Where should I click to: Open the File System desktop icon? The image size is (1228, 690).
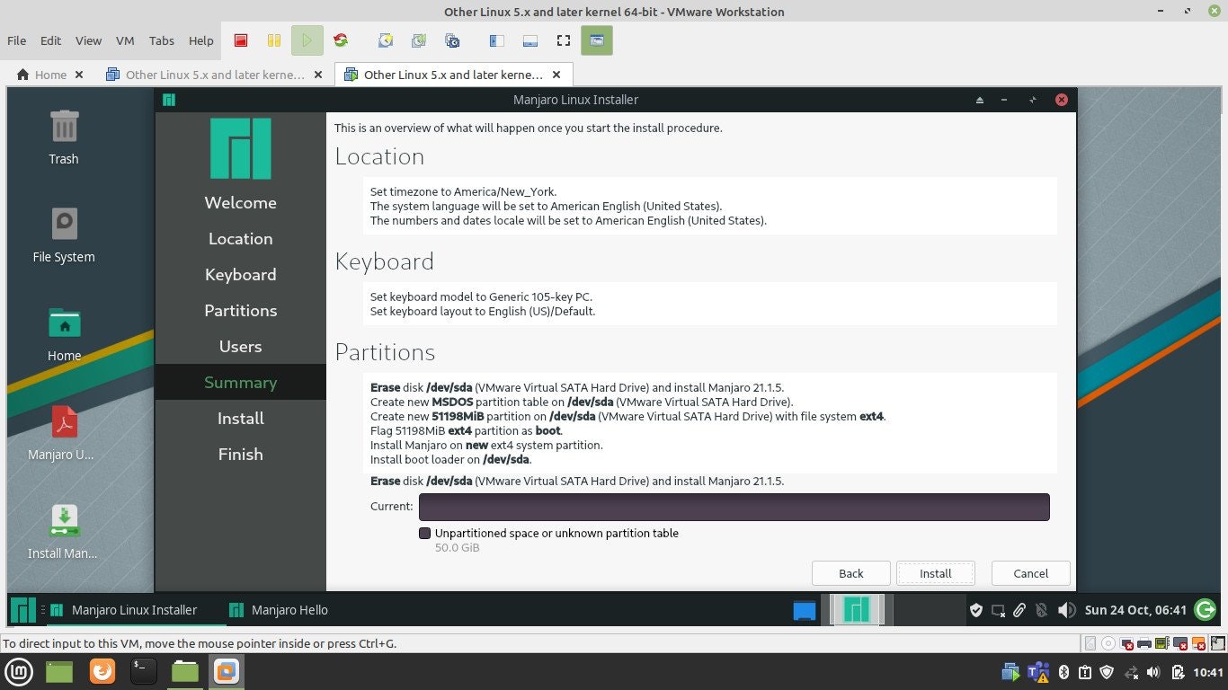64,235
